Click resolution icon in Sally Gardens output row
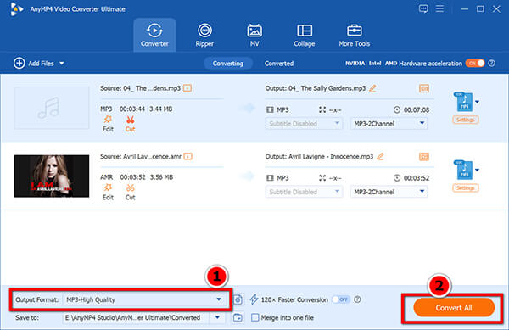Screen dimensions: 509x330 coord(322,109)
